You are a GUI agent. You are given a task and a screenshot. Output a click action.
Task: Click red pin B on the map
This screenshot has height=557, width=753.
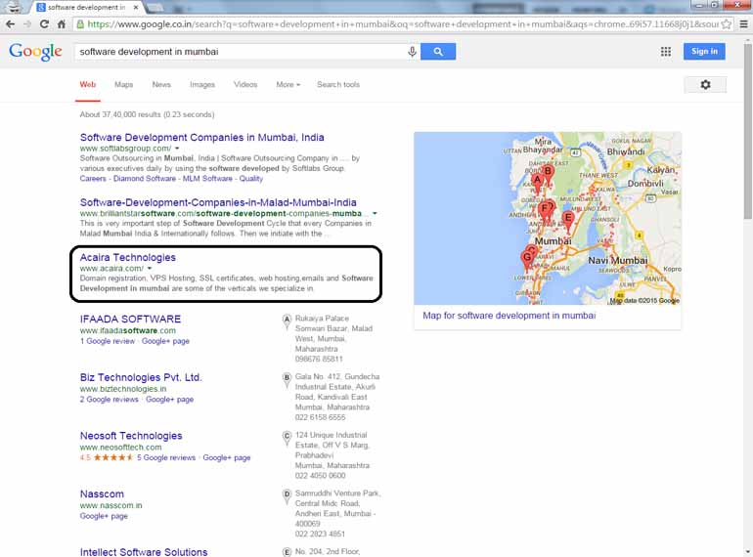(548, 173)
